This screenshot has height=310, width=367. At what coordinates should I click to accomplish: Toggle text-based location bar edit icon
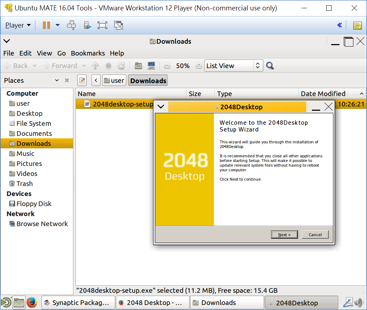(82, 80)
